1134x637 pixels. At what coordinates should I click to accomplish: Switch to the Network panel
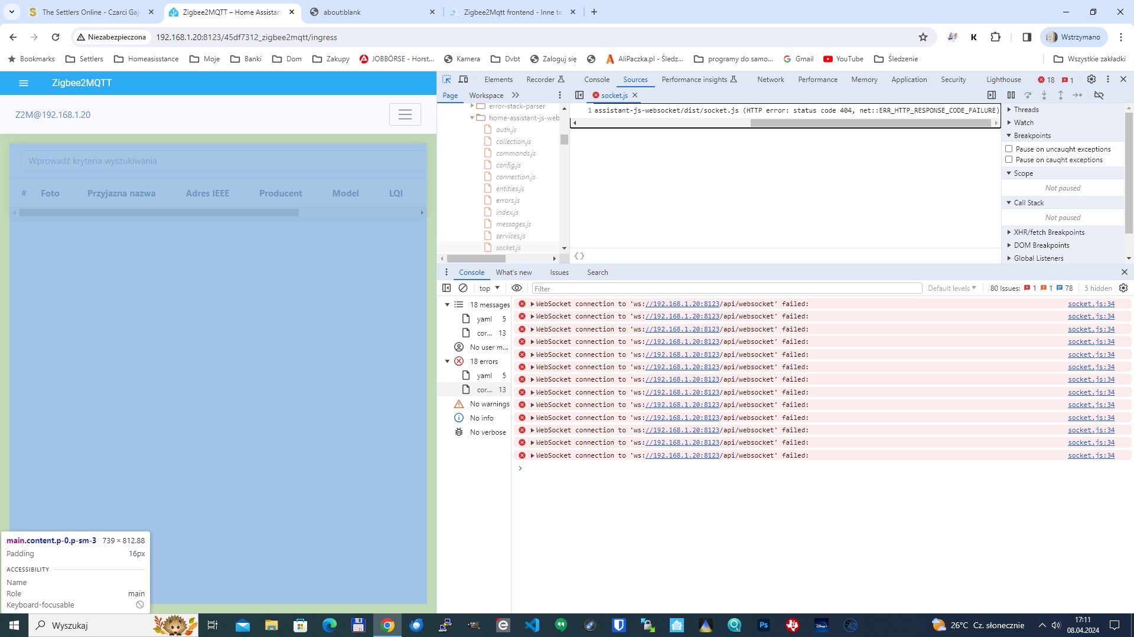pos(771,80)
